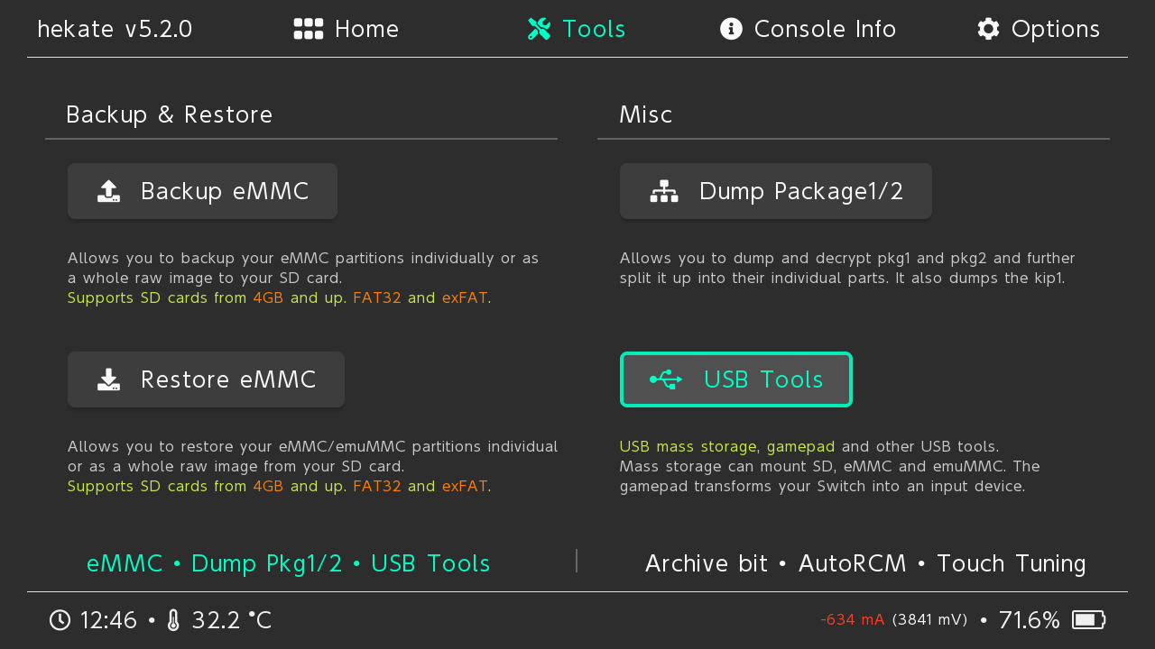Click the upload icon on Backup eMMC
This screenshot has height=649, width=1155.
[x=108, y=191]
